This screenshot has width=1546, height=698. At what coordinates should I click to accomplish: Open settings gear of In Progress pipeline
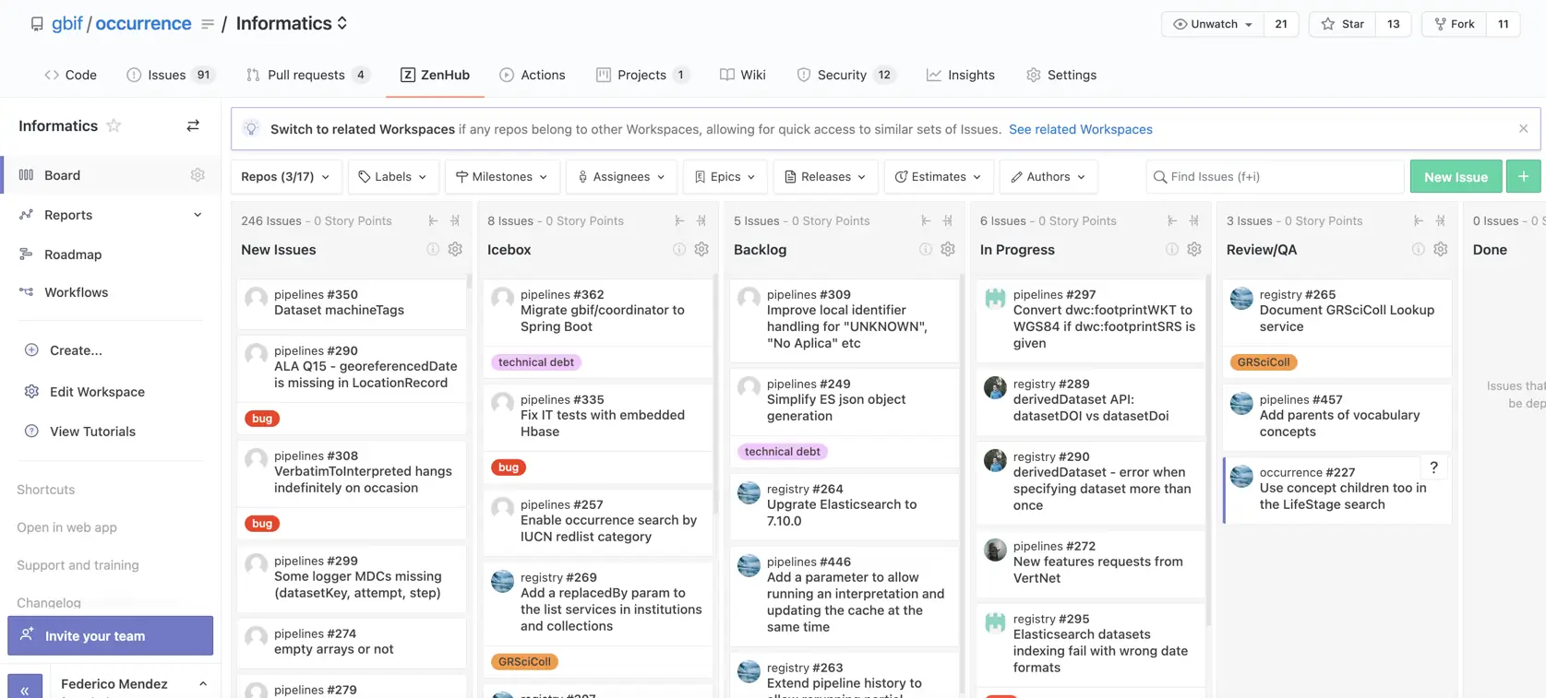tap(1194, 249)
